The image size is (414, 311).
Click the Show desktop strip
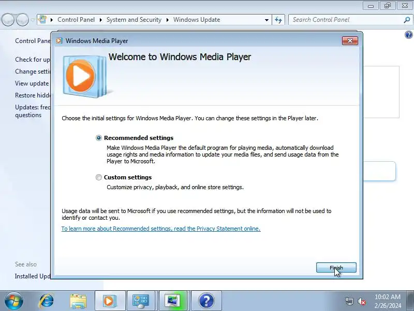point(411,301)
